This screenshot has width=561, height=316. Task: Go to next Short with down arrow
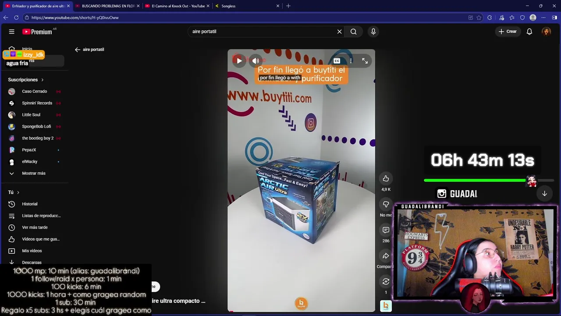click(x=544, y=194)
